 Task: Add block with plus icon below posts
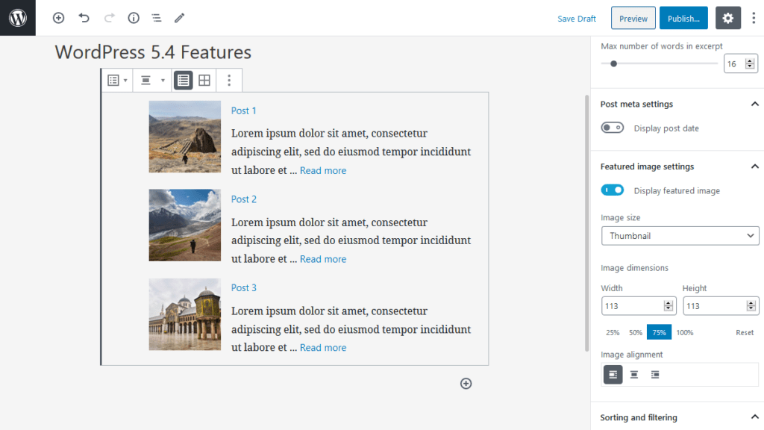(x=466, y=384)
